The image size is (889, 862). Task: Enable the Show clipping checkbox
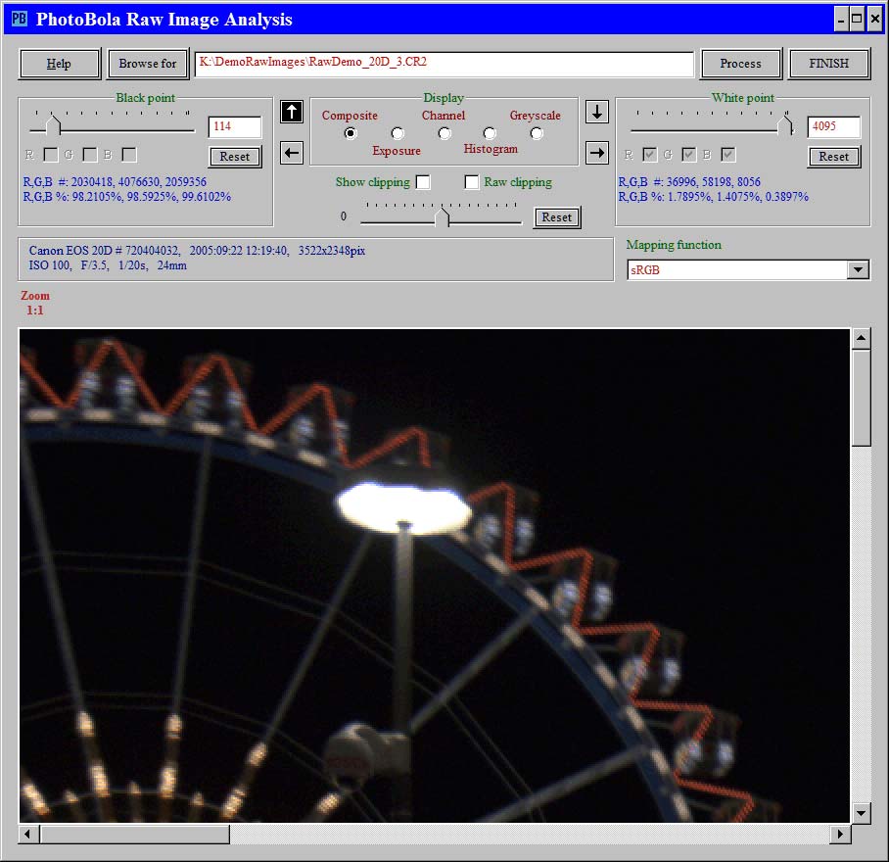[423, 182]
